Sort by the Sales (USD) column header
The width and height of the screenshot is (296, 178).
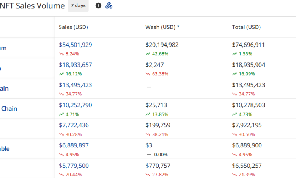[x=73, y=27]
